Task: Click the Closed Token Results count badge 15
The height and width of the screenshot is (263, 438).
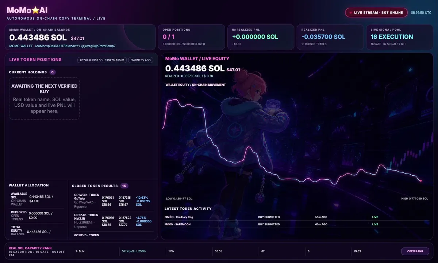Action: tap(124, 186)
